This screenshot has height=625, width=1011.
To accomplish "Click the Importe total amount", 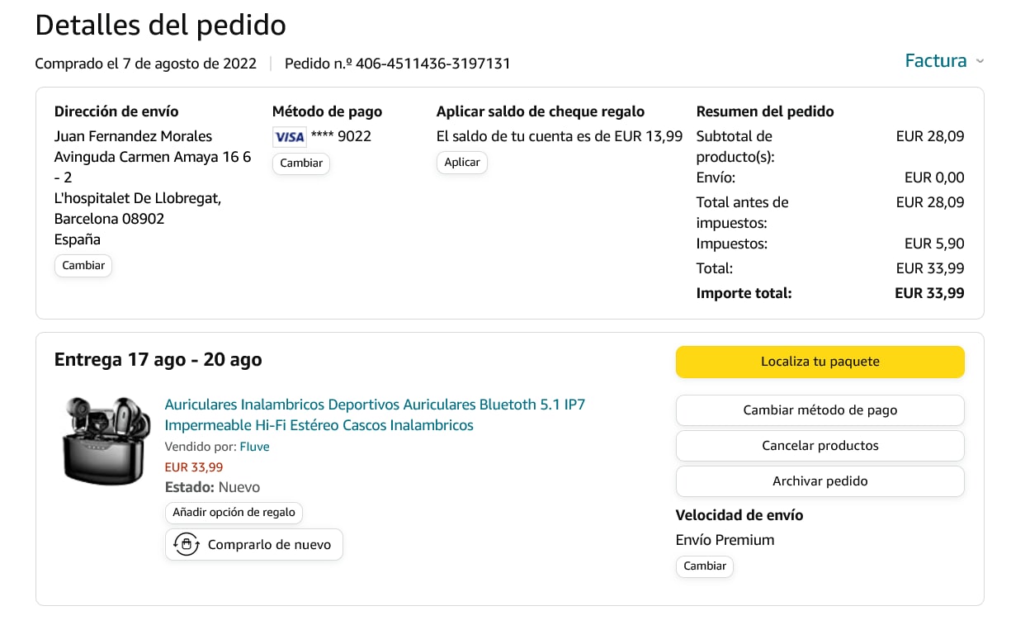I will coord(929,293).
